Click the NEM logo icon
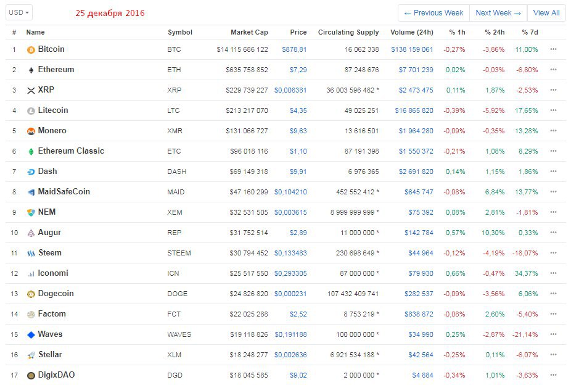The width and height of the screenshot is (571, 385). (31, 212)
